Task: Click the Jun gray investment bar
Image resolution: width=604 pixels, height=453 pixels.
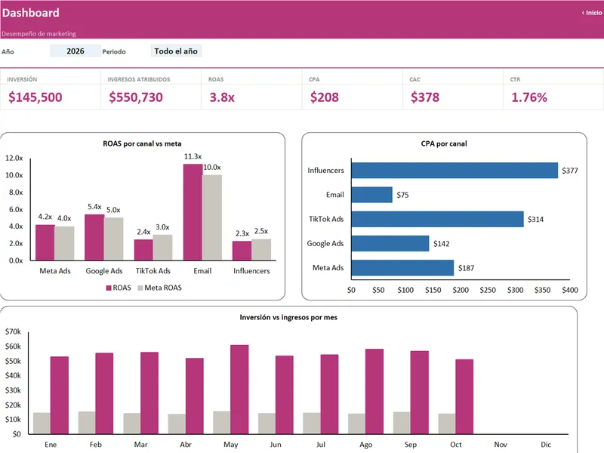Action: tap(267, 424)
